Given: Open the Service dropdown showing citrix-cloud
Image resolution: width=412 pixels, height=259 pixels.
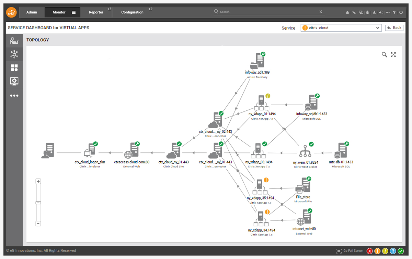Looking at the screenshot, I should 341,28.
